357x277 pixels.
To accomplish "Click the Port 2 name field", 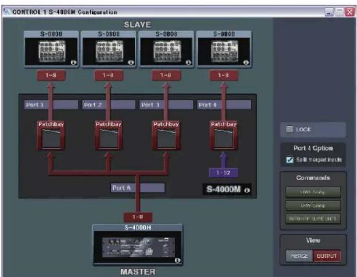I will click(x=109, y=105).
